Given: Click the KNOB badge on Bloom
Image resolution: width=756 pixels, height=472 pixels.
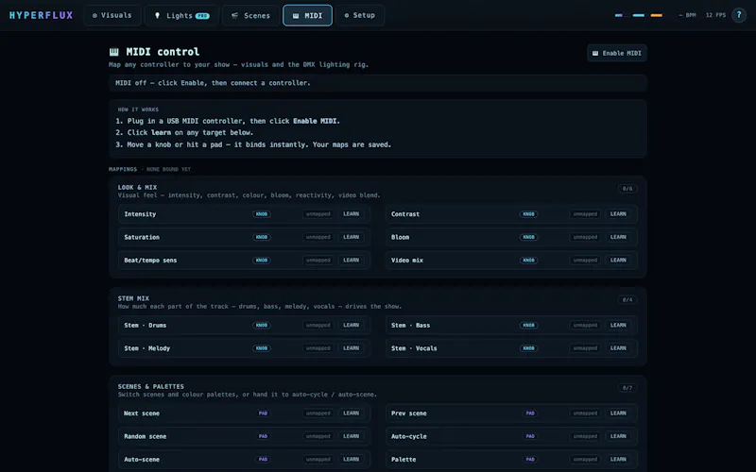Looking at the screenshot, I should pyautogui.click(x=528, y=237).
